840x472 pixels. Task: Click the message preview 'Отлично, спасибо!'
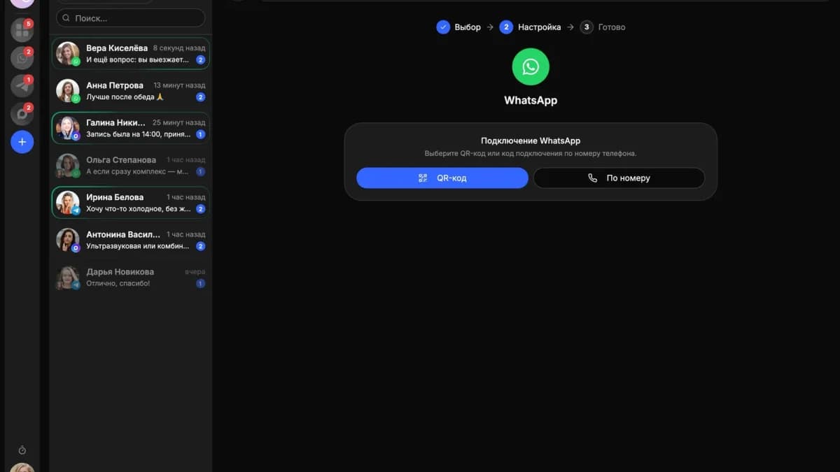pyautogui.click(x=118, y=283)
